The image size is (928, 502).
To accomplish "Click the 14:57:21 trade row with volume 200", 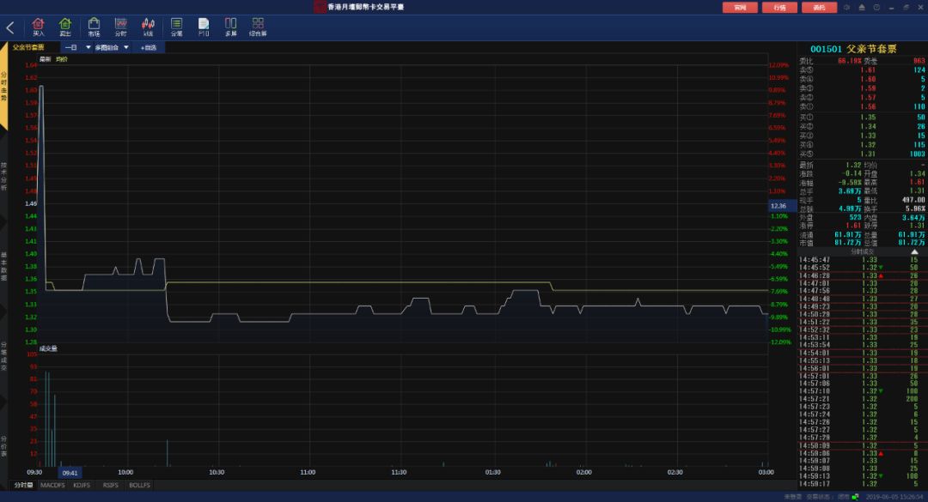I will [862, 398].
